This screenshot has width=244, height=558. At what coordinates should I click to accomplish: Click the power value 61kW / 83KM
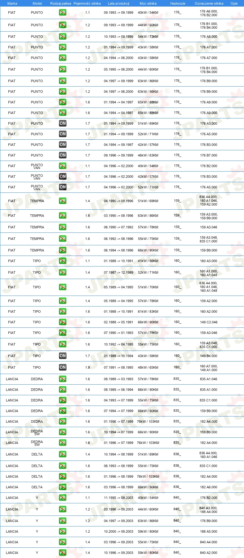[x=148, y=311]
